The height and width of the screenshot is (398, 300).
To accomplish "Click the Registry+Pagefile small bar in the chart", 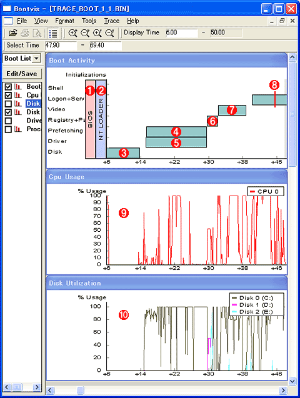I will click(212, 121).
